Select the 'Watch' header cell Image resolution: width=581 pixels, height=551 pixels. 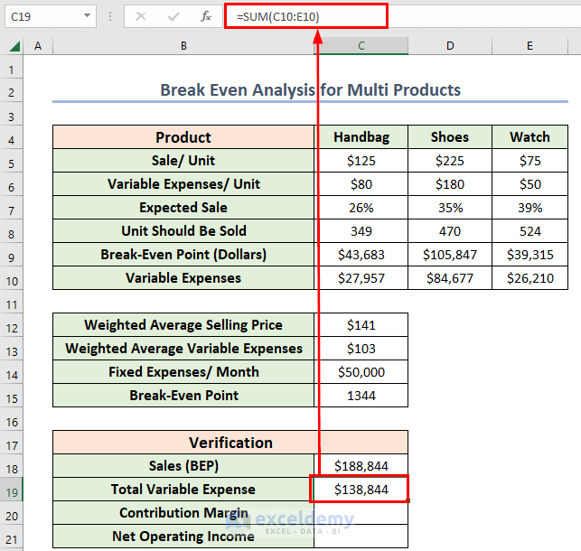click(529, 137)
